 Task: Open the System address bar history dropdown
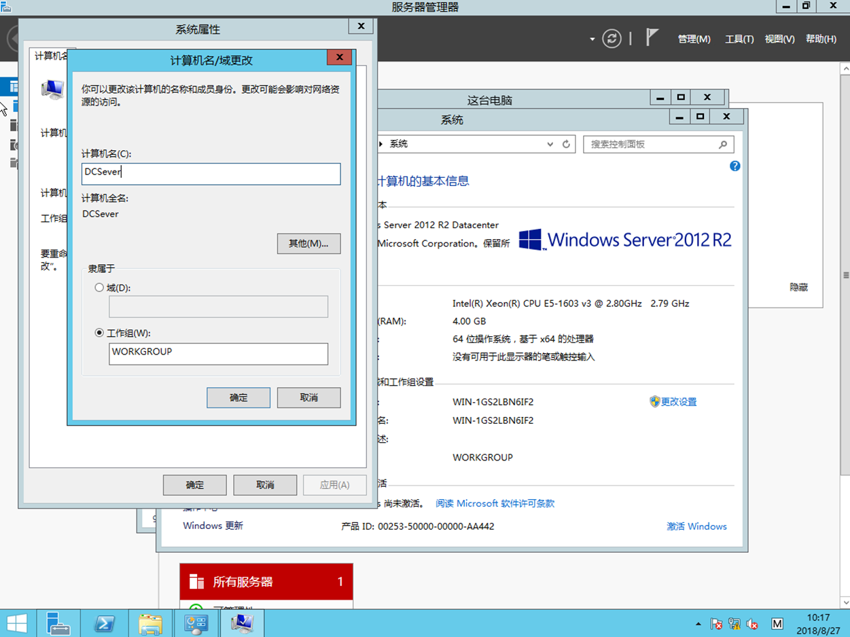pos(550,144)
